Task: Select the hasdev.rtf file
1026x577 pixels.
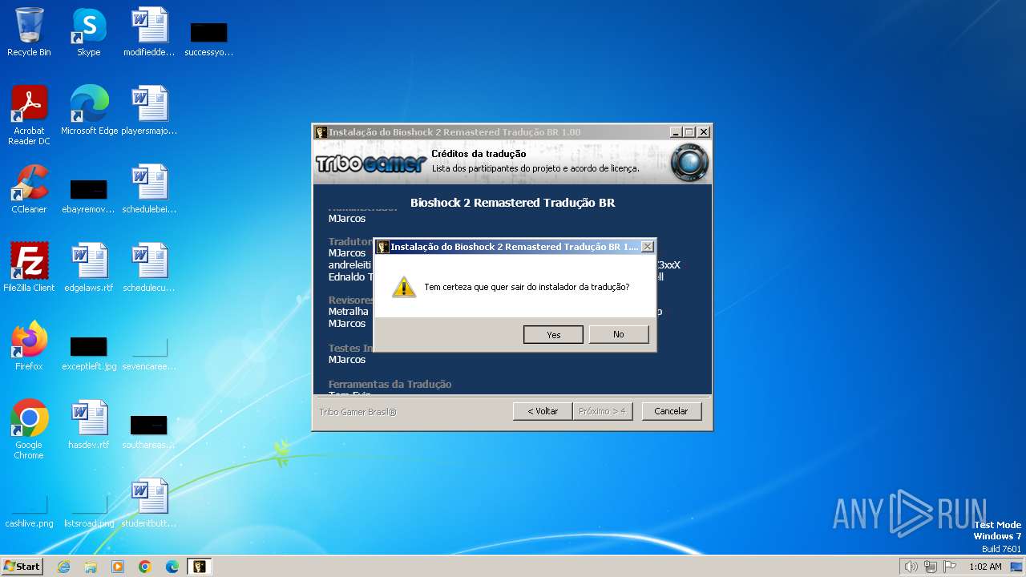Action: 89,425
